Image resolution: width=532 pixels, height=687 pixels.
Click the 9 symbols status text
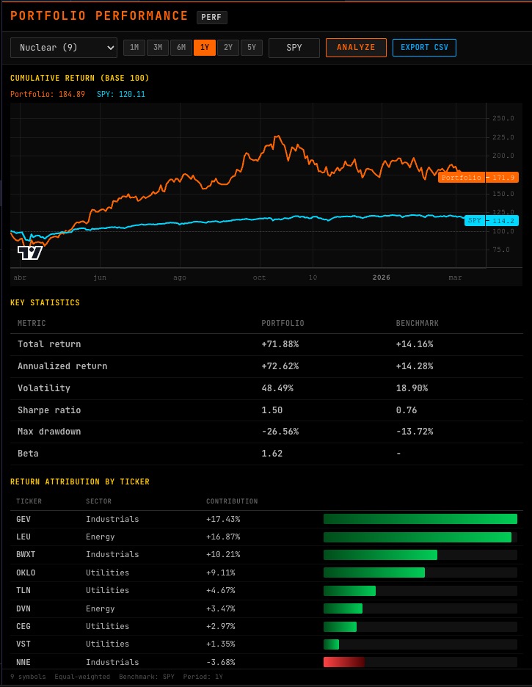click(x=28, y=677)
